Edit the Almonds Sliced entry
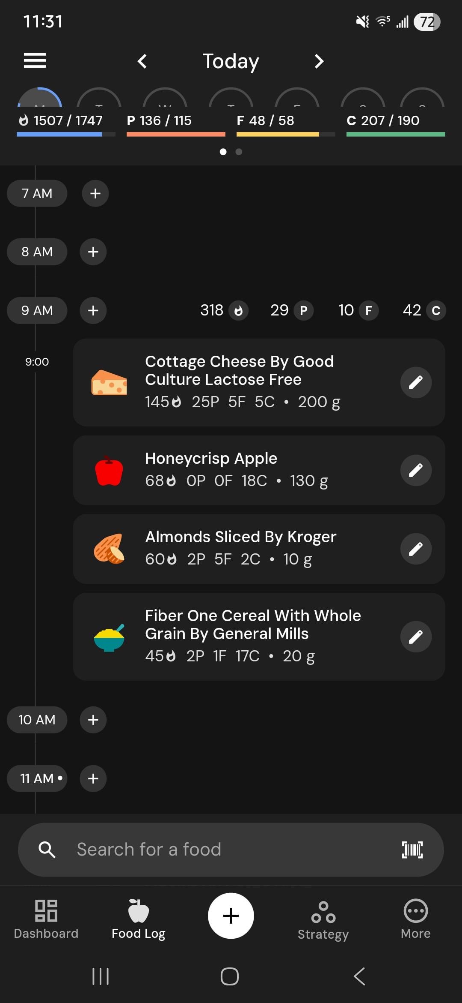This screenshot has height=1003, width=462. (x=415, y=549)
